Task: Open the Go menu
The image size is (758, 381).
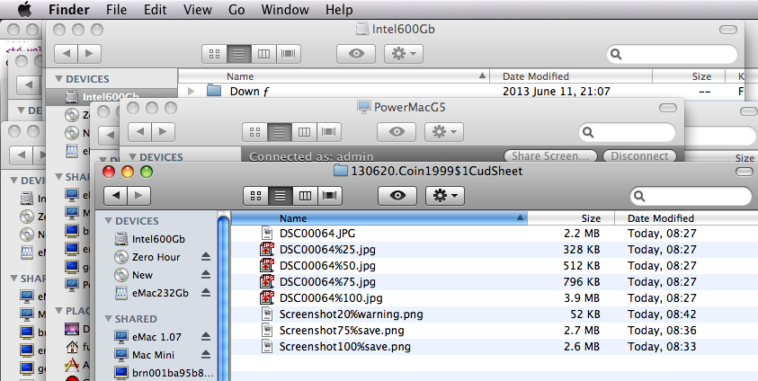Action: 236,9
